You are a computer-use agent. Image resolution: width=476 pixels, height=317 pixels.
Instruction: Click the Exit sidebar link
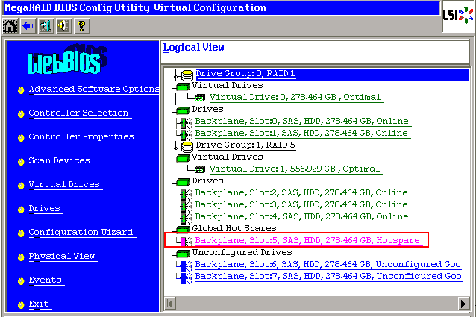coord(39,304)
